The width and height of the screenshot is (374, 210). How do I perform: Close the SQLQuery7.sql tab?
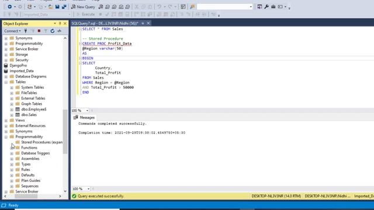[148, 23]
